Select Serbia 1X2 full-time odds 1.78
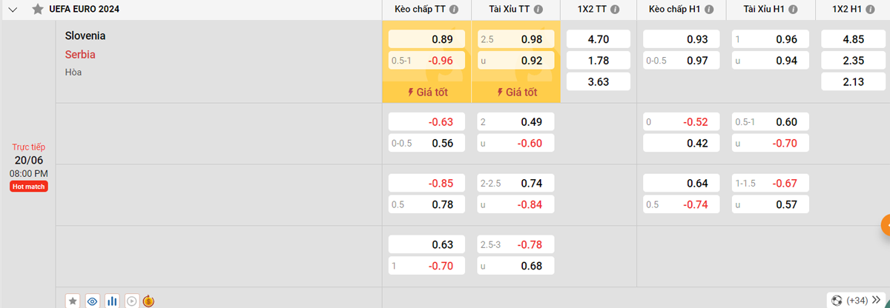The image size is (890, 308). tap(598, 61)
